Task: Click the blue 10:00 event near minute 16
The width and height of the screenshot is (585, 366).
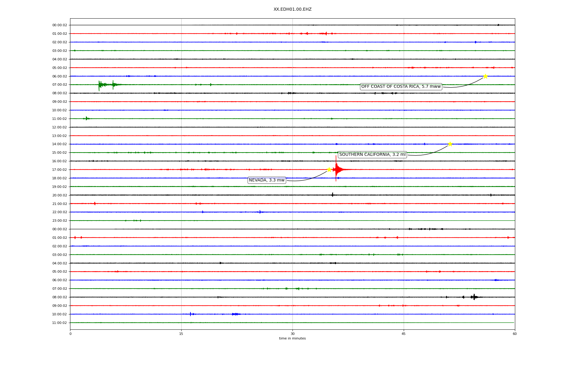Action: (191, 314)
